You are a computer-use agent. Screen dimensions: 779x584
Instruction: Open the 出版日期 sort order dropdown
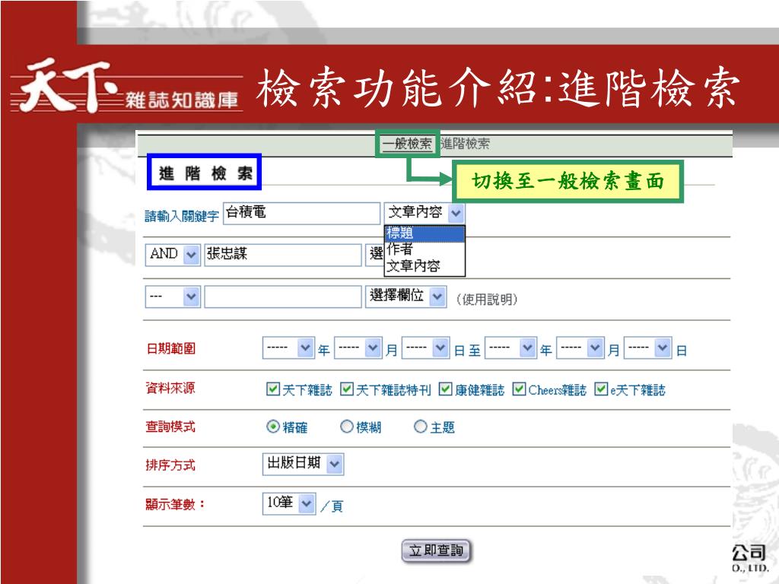[x=303, y=464]
